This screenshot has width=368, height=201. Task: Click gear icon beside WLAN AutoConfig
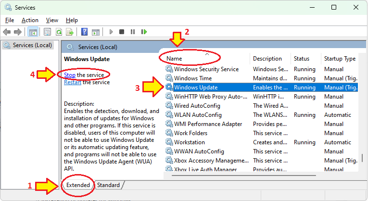(x=169, y=114)
